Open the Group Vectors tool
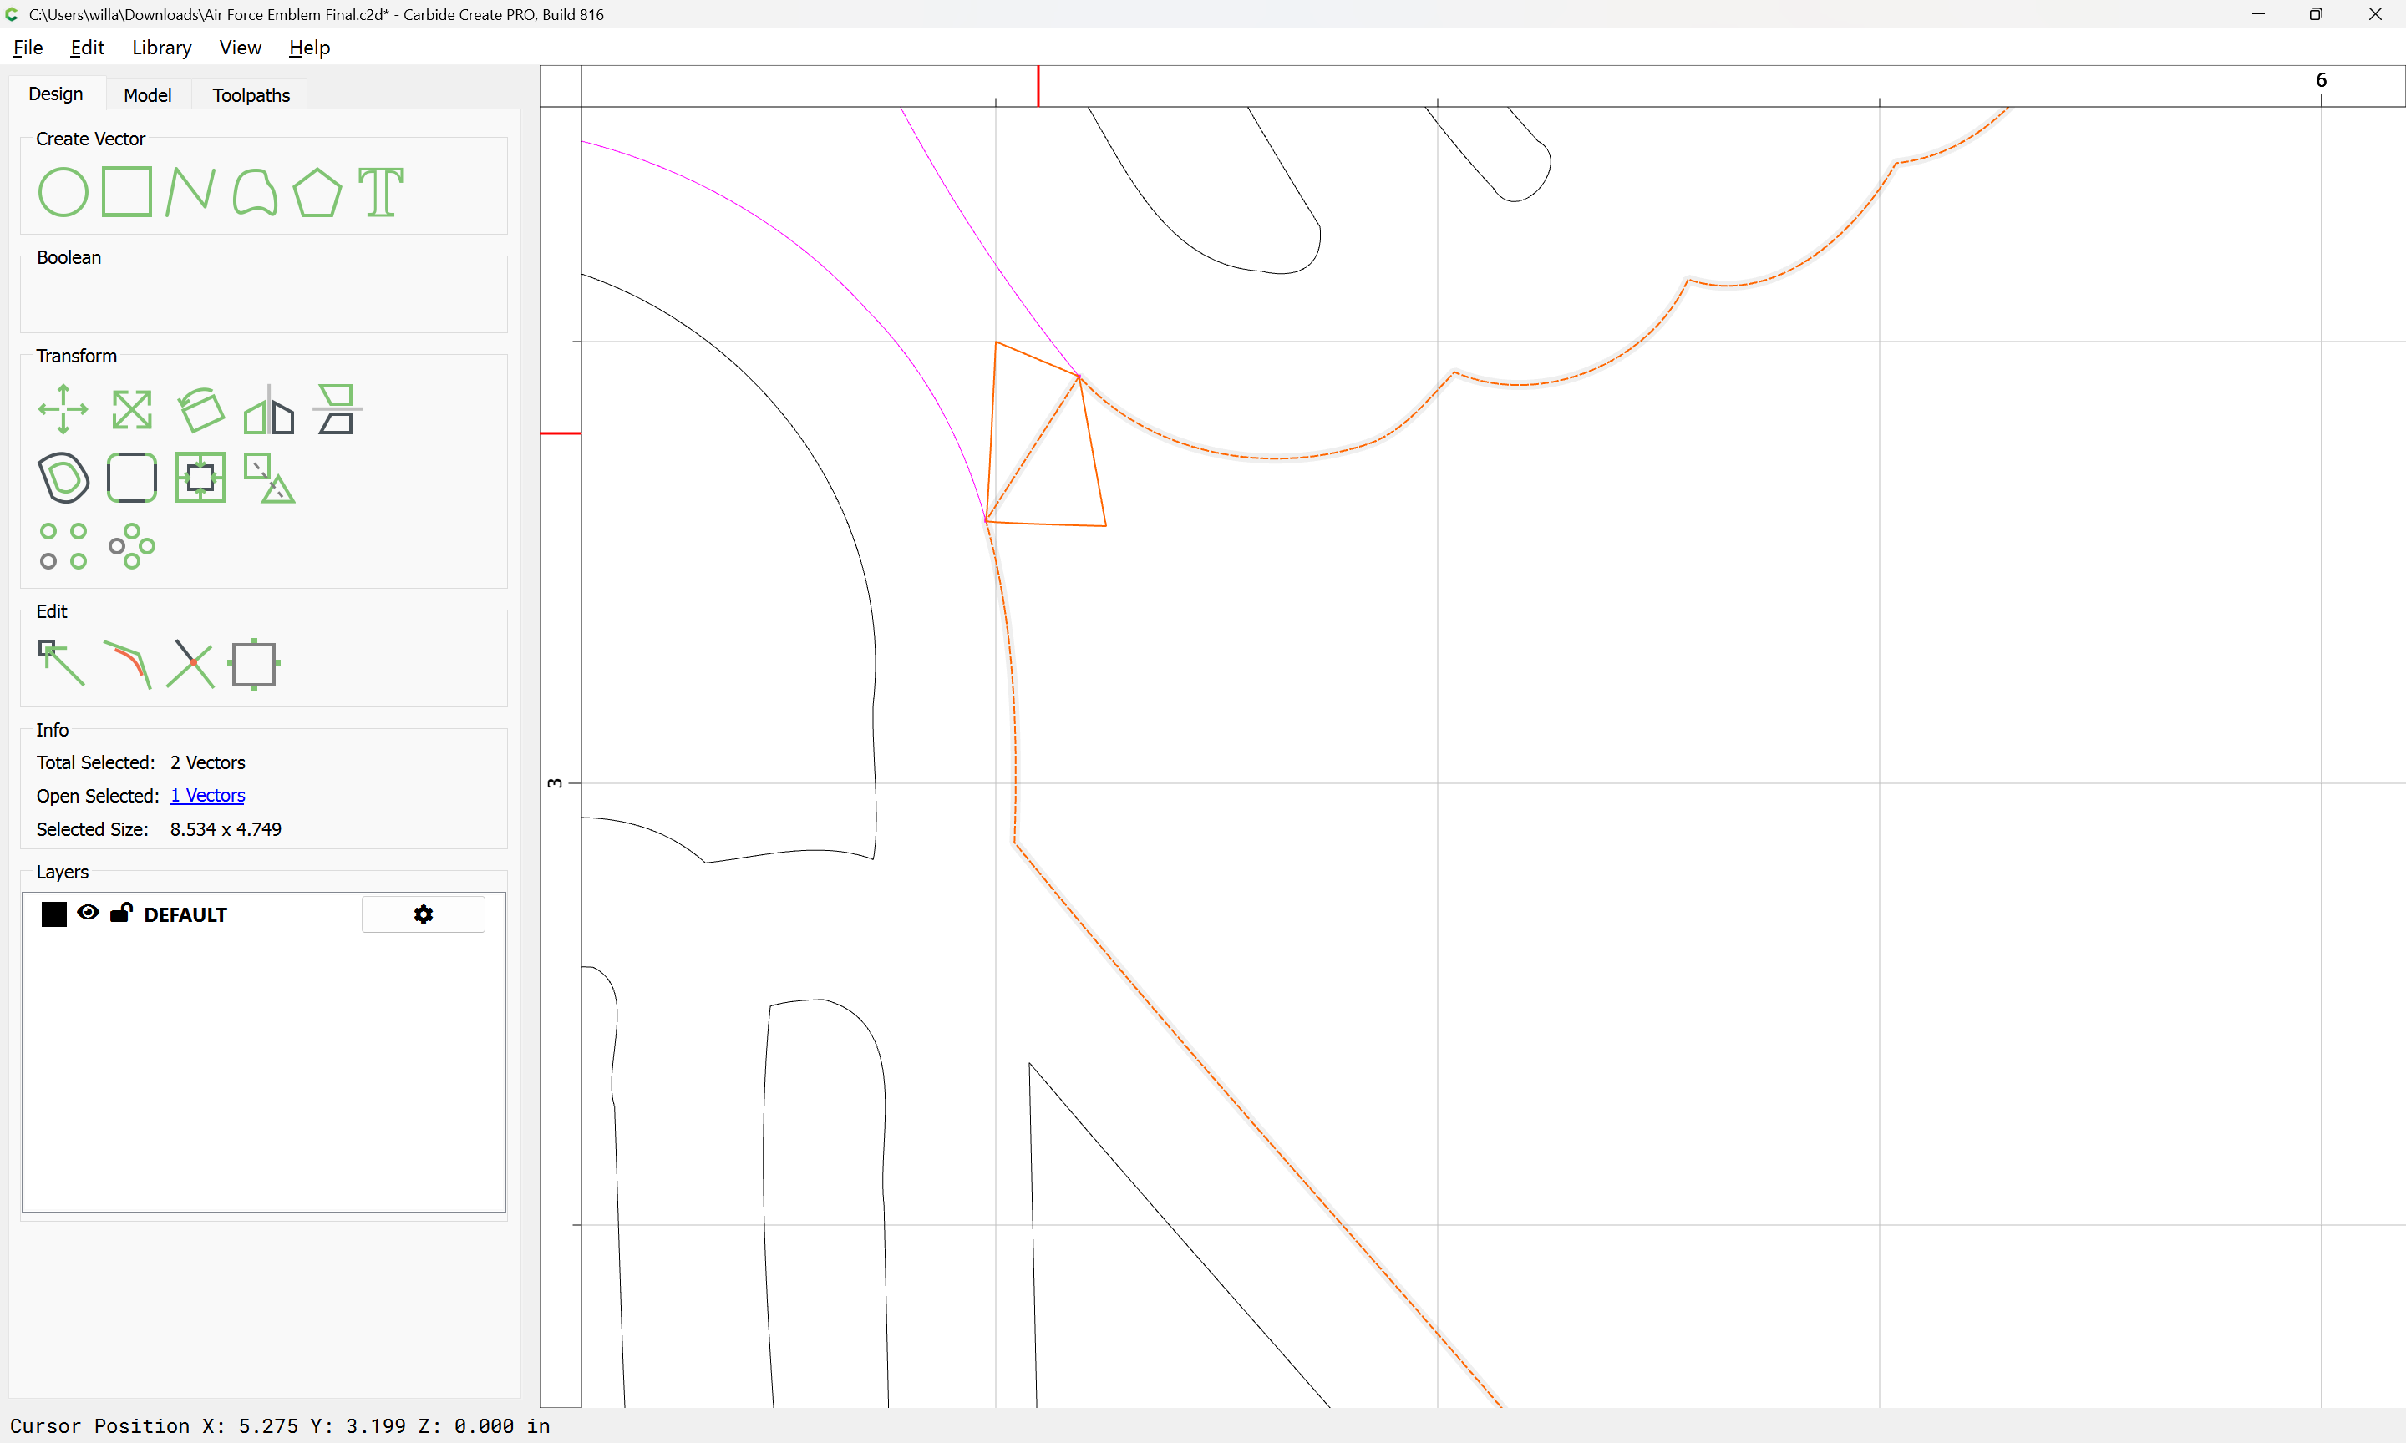Viewport: 2406px width, 1443px height. [269, 478]
